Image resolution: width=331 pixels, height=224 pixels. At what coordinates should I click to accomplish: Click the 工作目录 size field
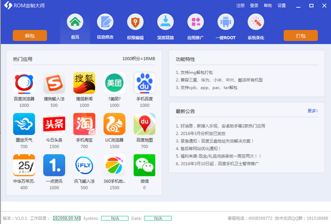(67, 218)
